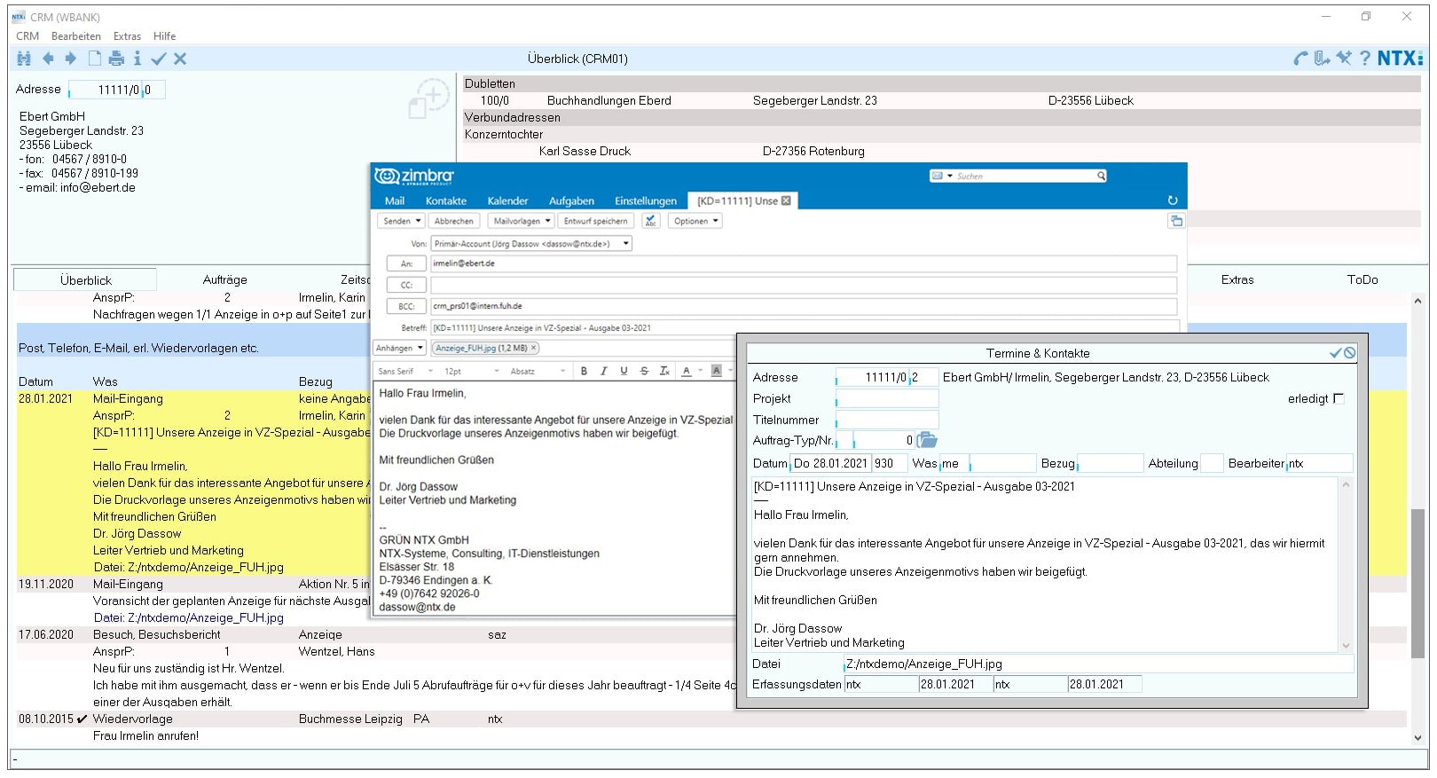Screen dimensions: 1437x778
Task: Open the Zimbra Aufgaben tab
Action: click(571, 201)
